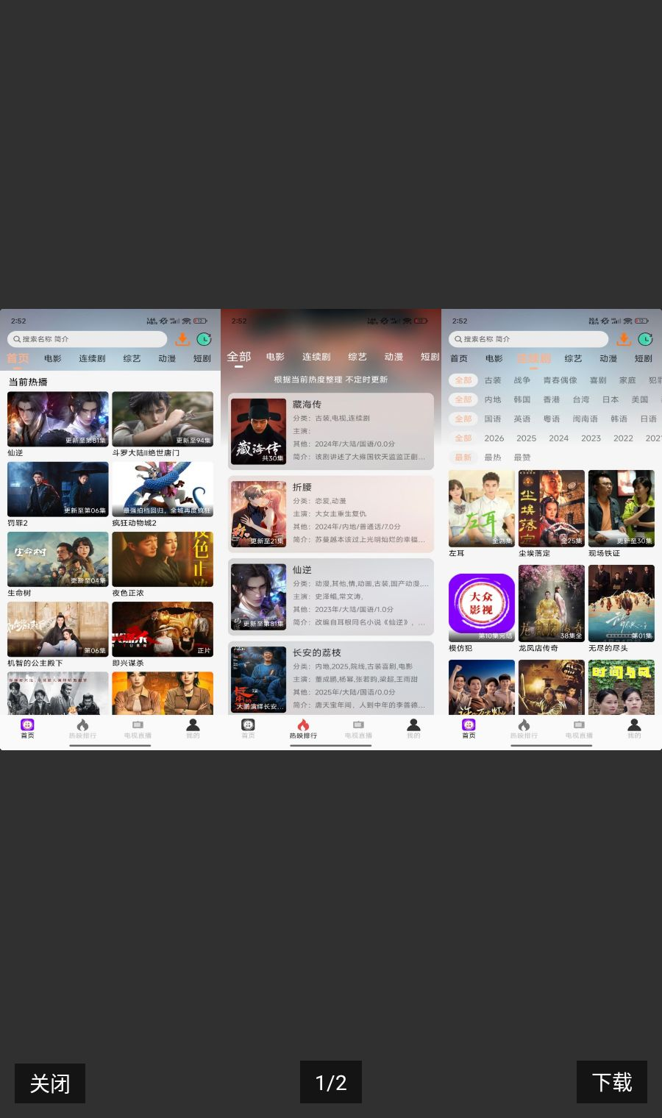Choose the 青春偶像 genre filter
This screenshot has height=1118, width=662.
pos(560,380)
